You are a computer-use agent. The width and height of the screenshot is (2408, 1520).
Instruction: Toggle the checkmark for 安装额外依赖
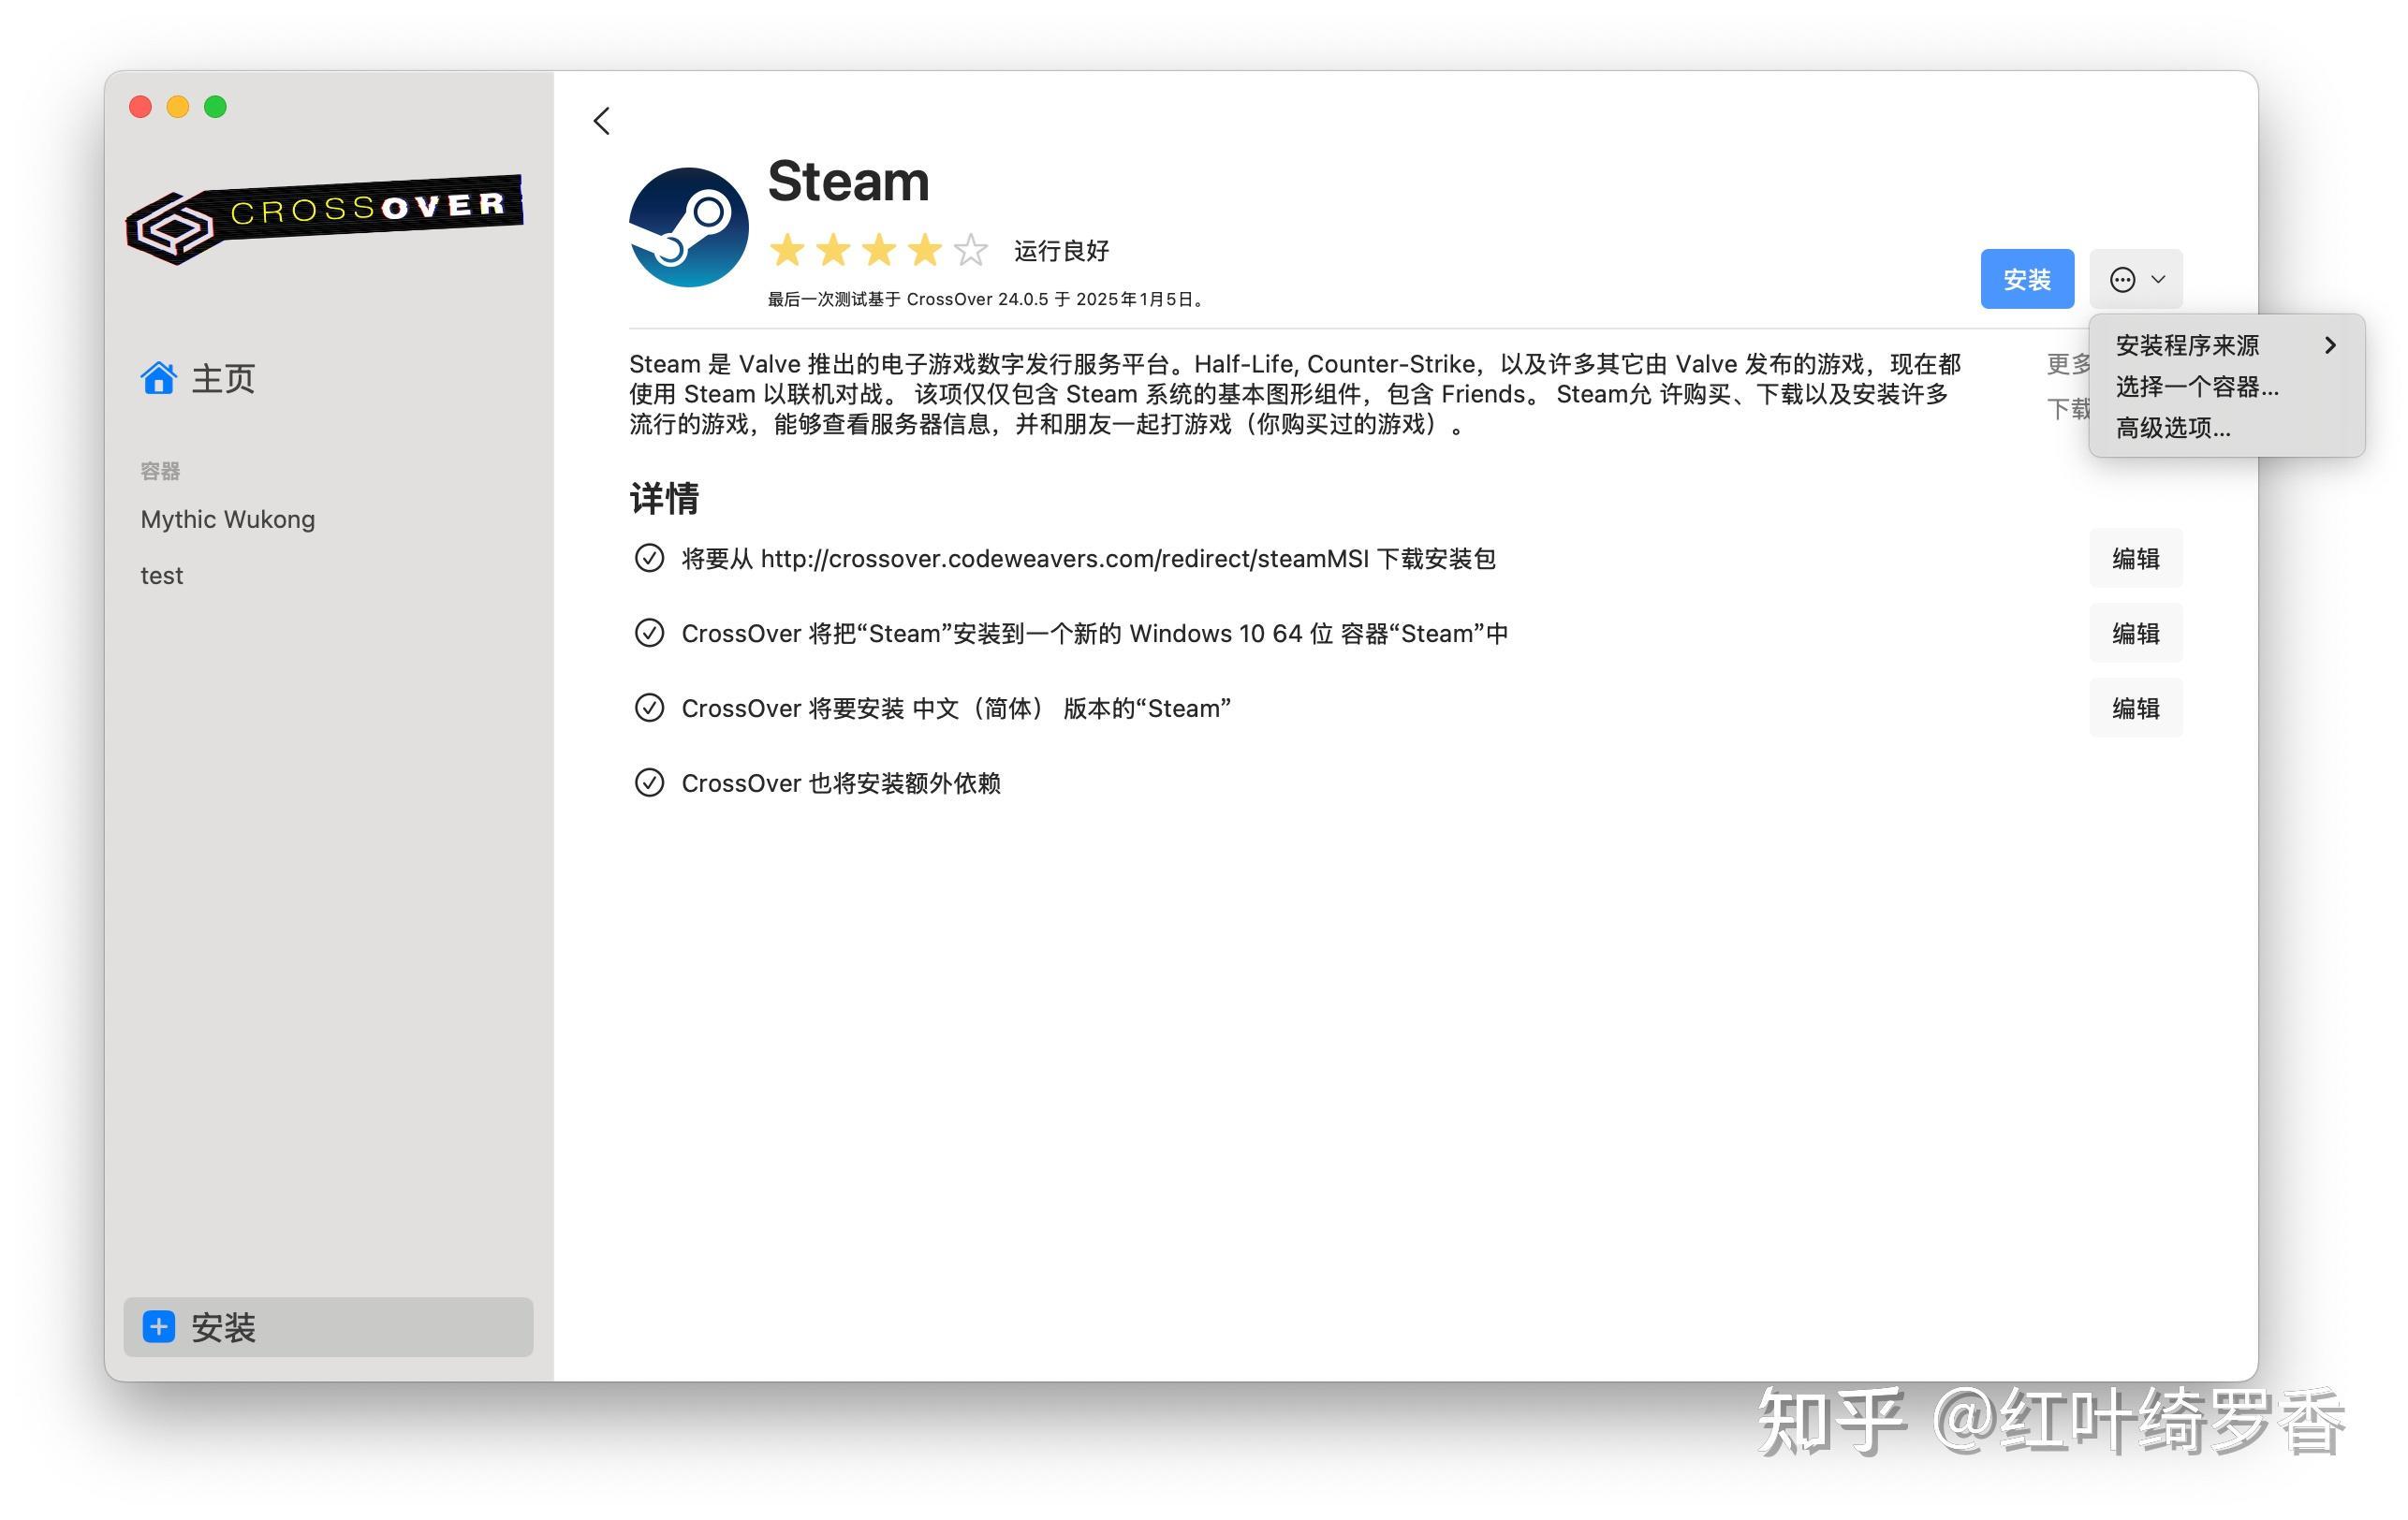pos(650,782)
